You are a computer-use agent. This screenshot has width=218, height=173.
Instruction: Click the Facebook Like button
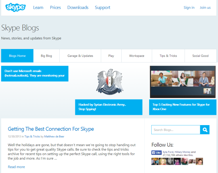pyautogui.click(x=156, y=153)
